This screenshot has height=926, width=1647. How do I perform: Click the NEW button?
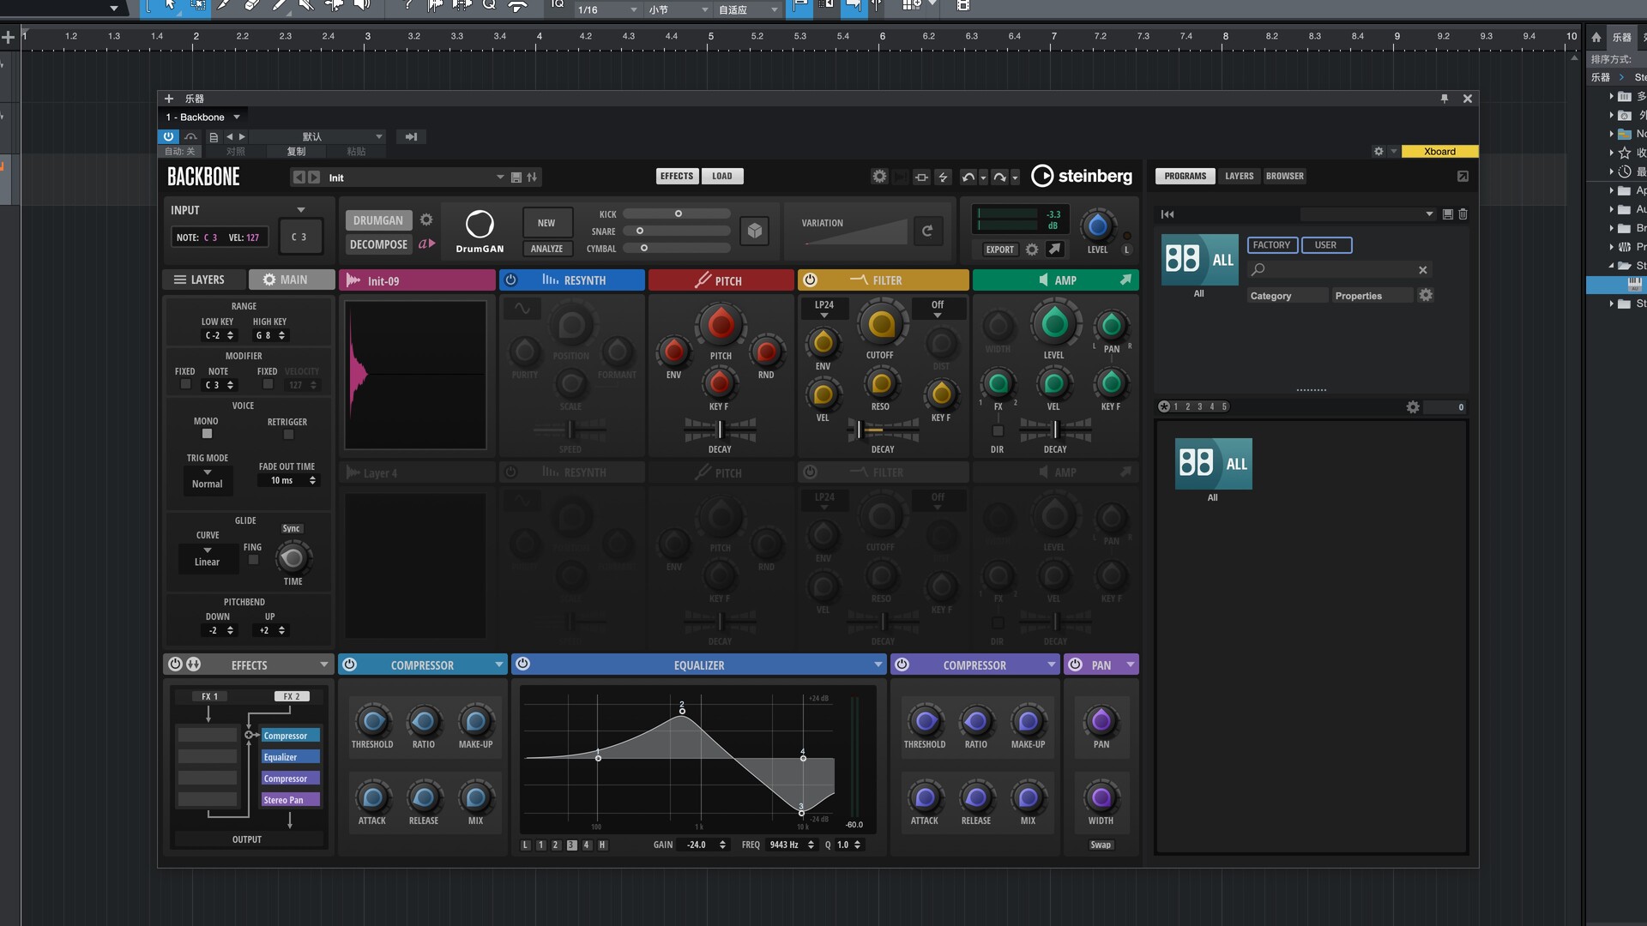tap(546, 223)
